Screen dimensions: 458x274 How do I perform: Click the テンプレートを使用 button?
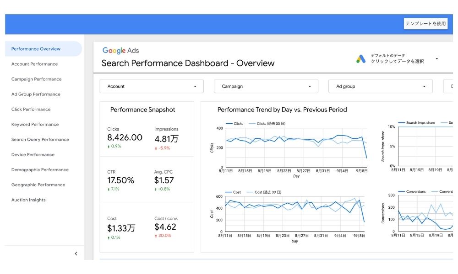[425, 24]
